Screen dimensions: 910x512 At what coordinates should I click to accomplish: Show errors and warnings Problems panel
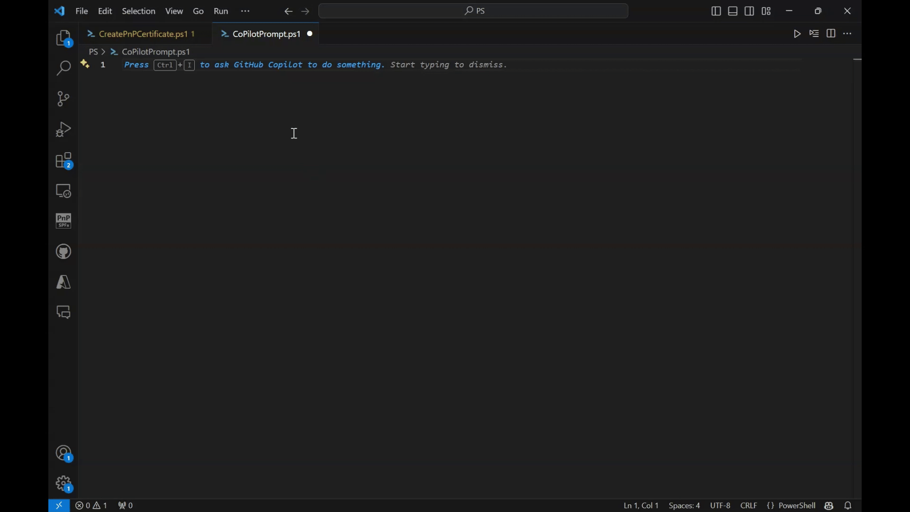point(91,506)
